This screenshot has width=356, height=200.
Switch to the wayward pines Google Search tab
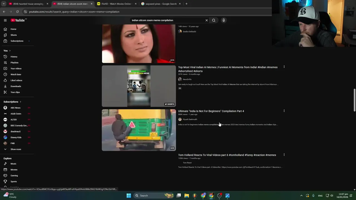click(161, 4)
